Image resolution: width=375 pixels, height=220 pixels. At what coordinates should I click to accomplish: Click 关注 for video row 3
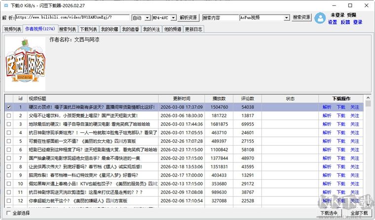(355, 124)
